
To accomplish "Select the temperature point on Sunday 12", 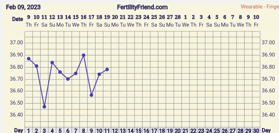I will click(x=52, y=62).
